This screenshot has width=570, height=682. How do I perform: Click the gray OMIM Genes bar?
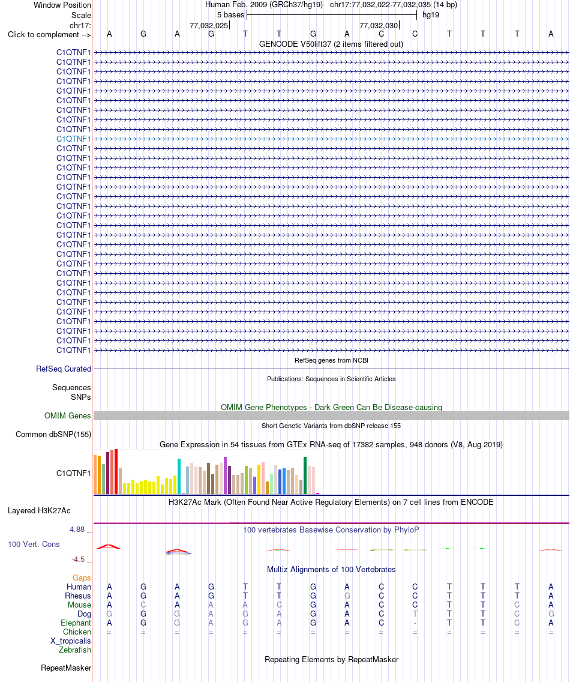(331, 416)
